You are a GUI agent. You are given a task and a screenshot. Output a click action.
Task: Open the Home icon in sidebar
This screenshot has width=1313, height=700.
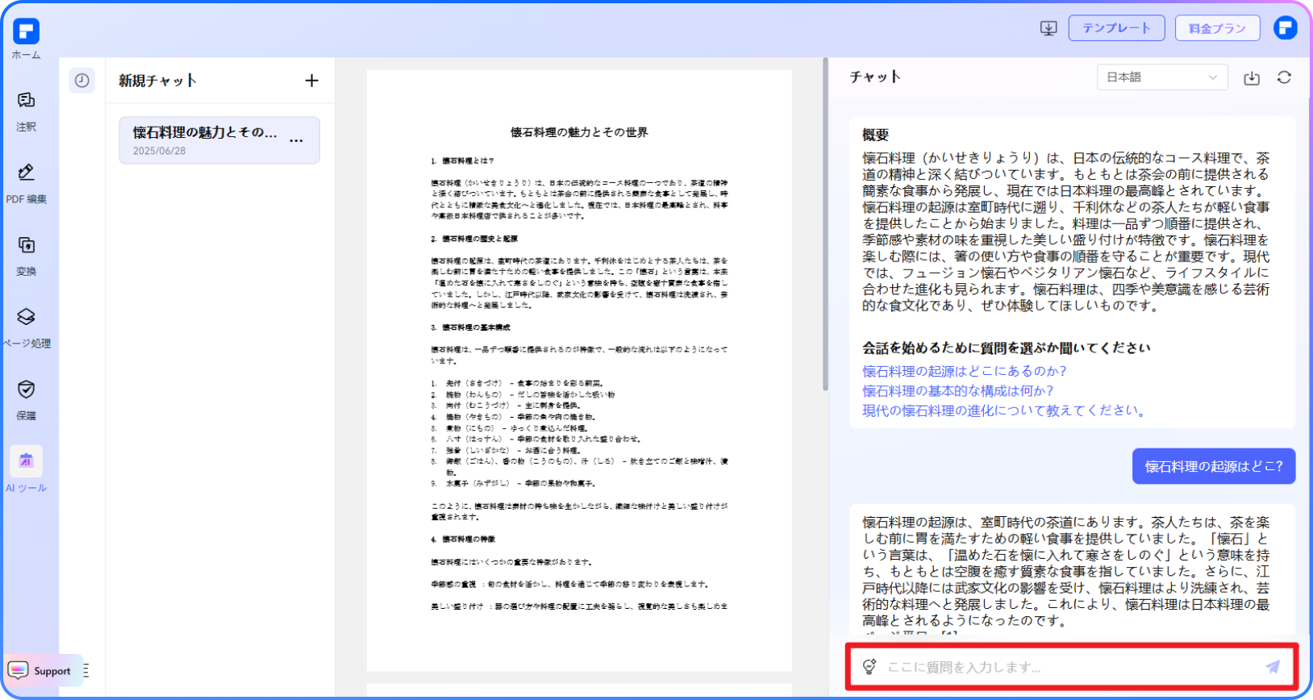click(x=26, y=39)
